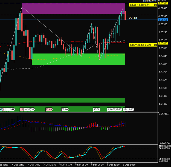The image size is (171, 167).
Task: Click the 0.0031617 MACD scale value
Action: (164, 114)
